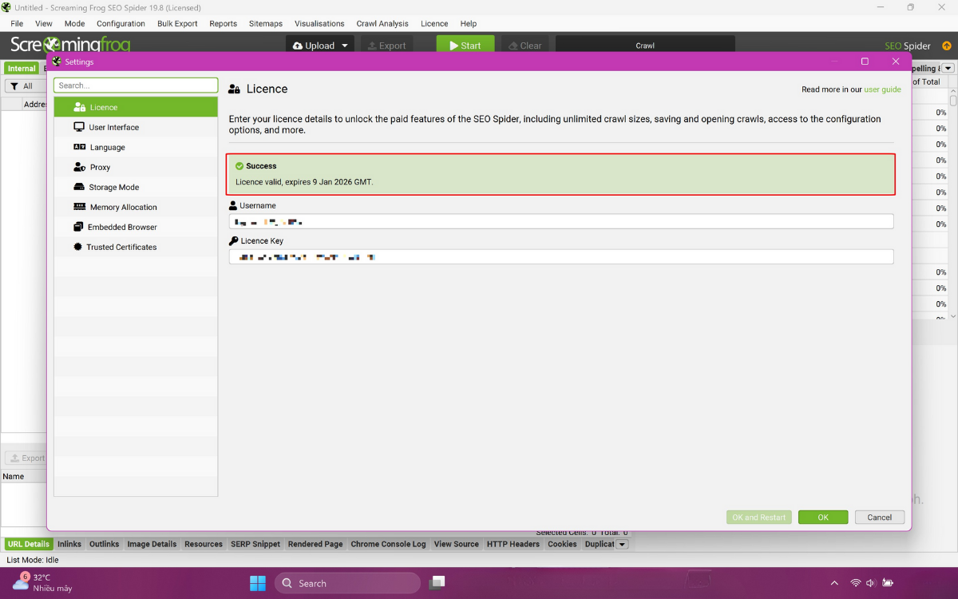Open Windows Start menu
Screen dimensions: 958x599
click(x=258, y=583)
